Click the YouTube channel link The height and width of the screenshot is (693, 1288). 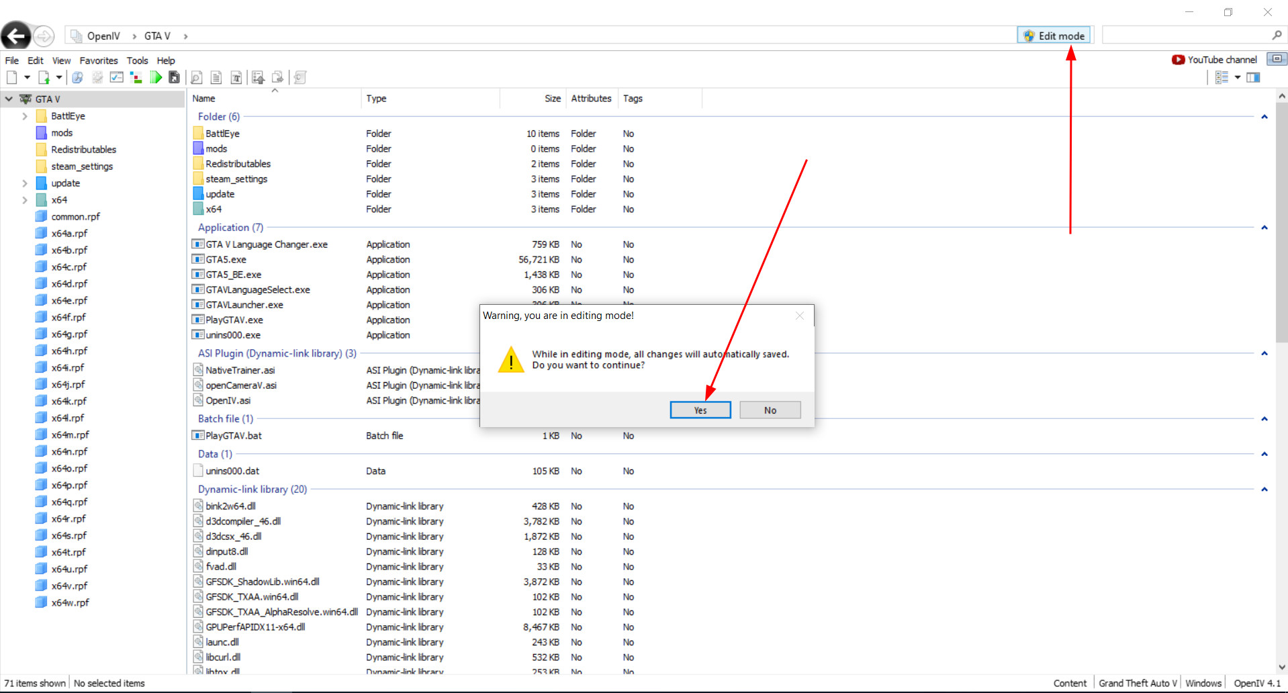click(x=1214, y=60)
